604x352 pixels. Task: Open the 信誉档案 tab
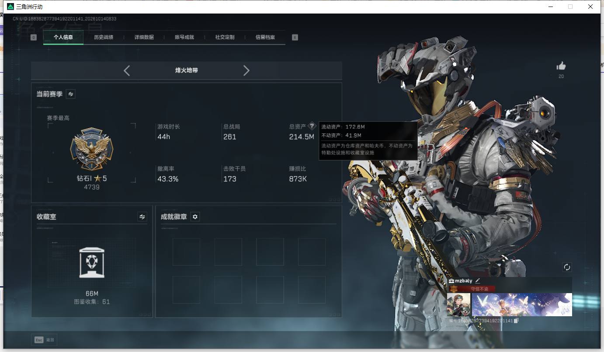point(265,38)
